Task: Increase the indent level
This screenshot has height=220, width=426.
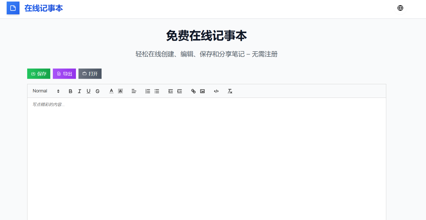Action: point(180,91)
